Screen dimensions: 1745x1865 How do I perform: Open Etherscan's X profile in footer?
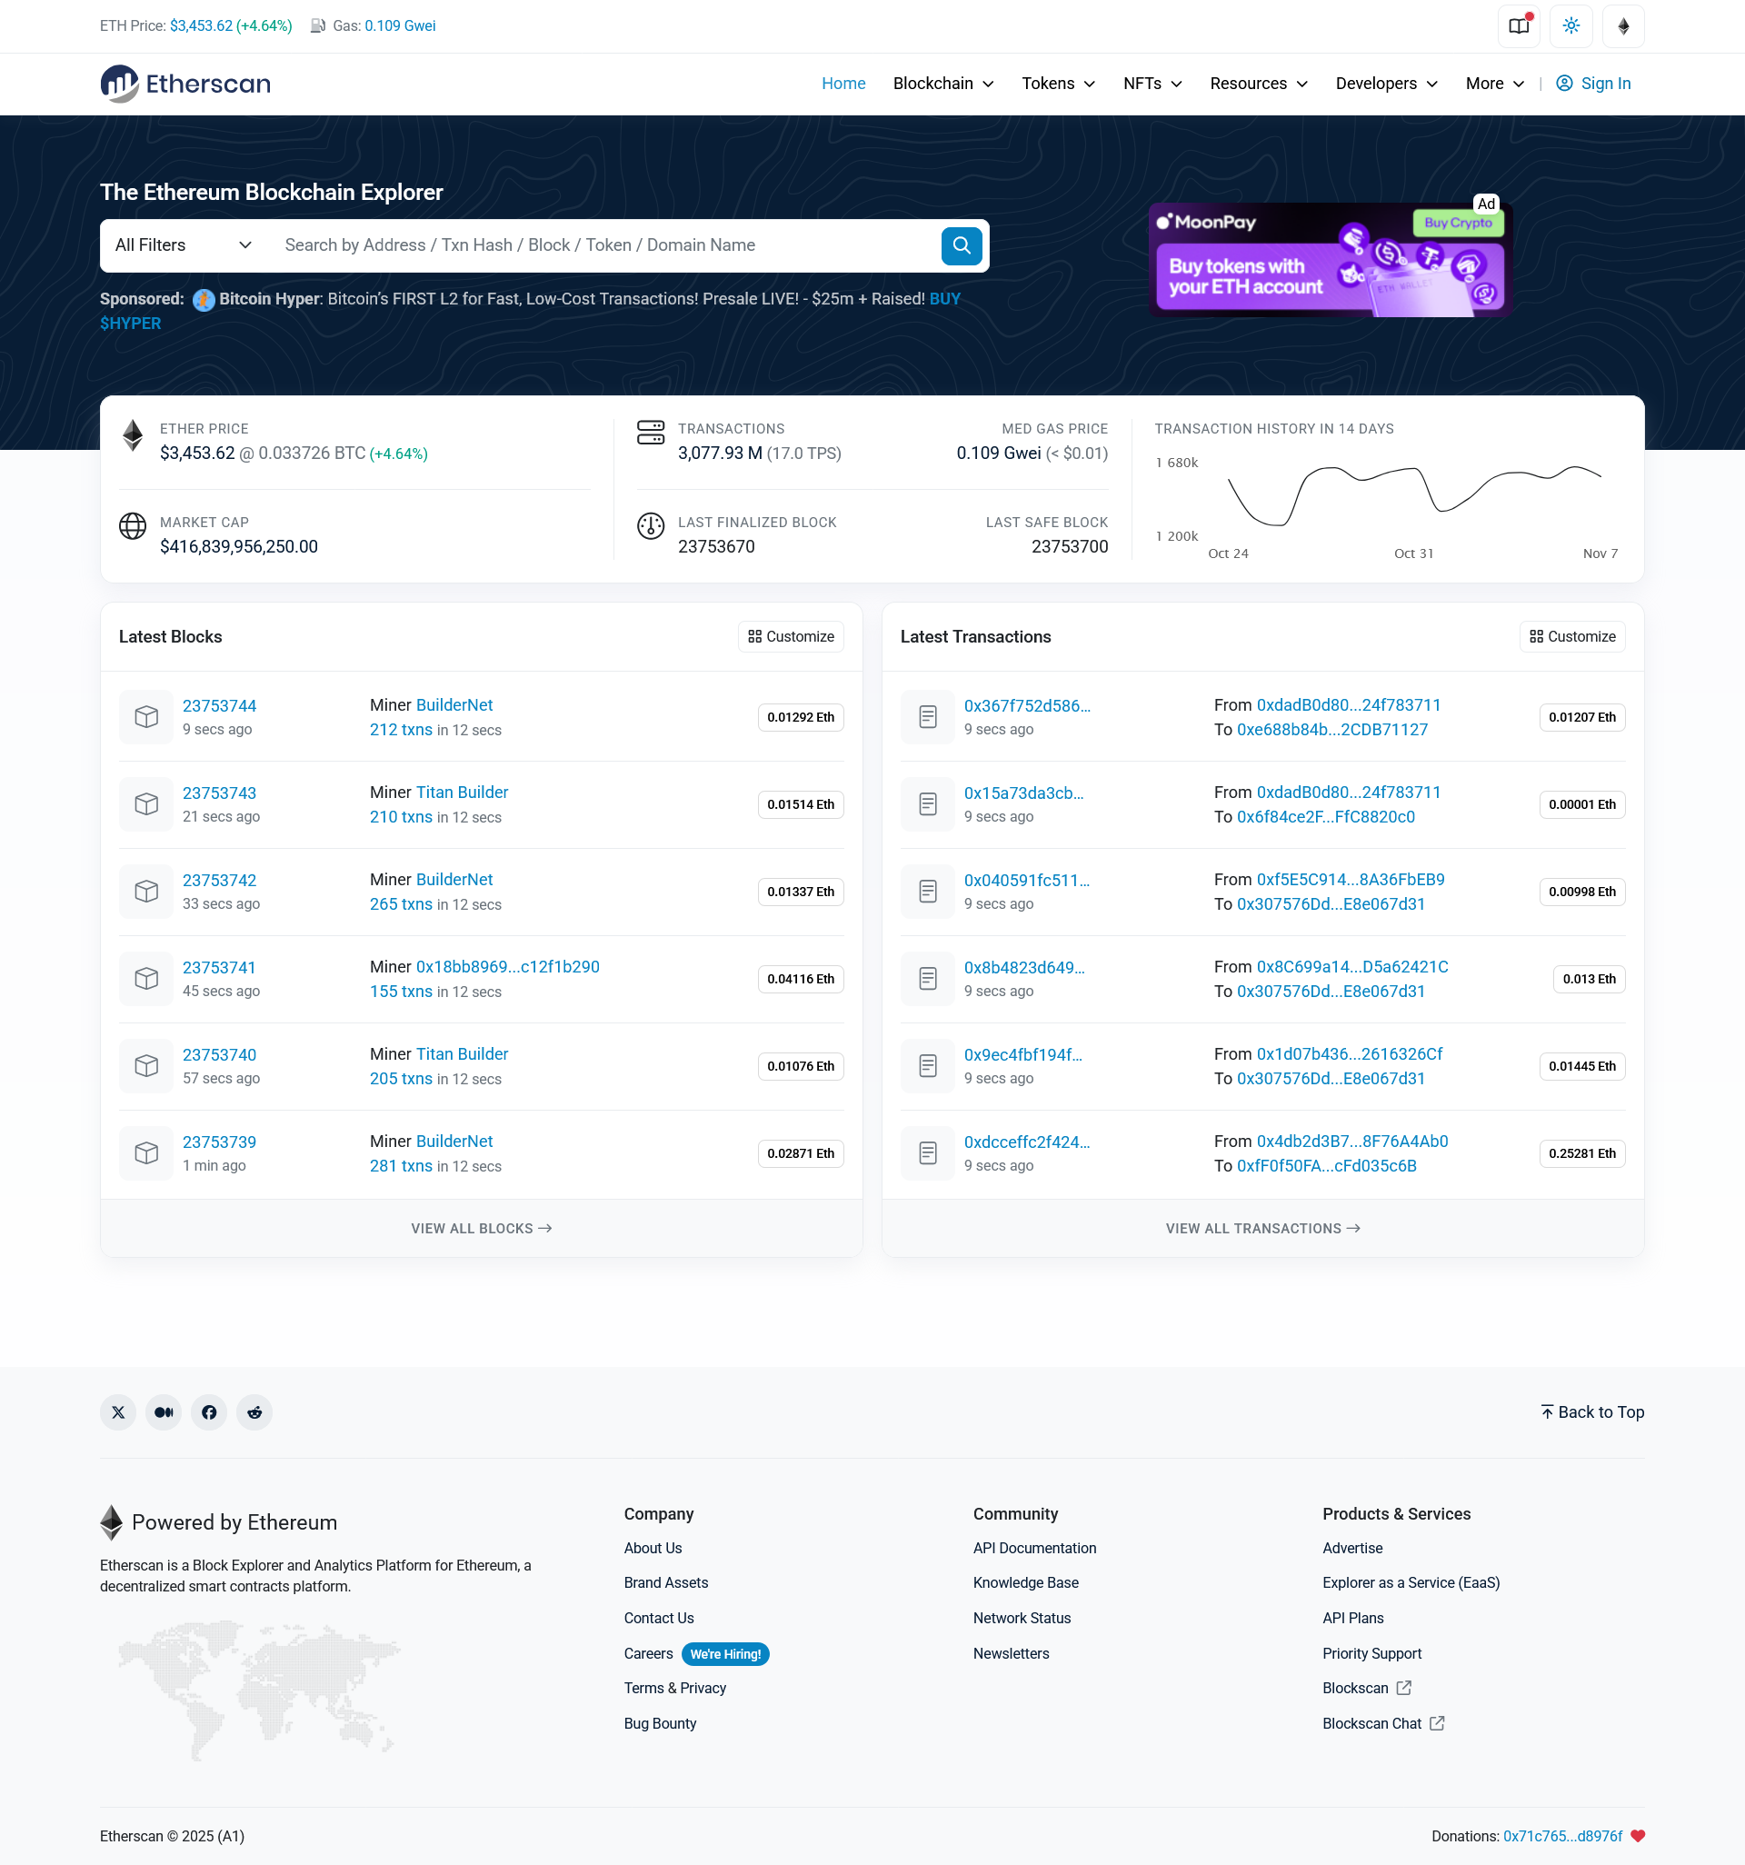point(117,1411)
